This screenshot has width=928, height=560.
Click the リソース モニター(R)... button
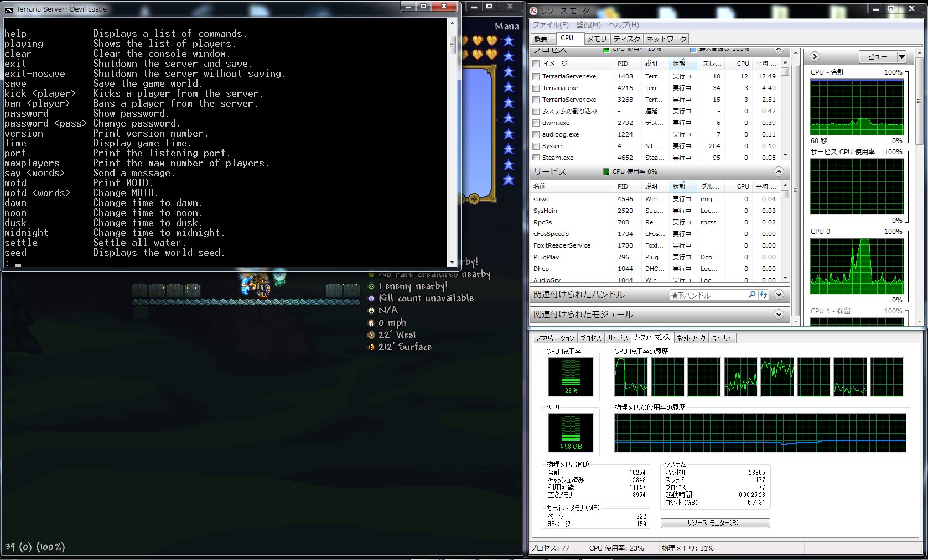point(715,523)
